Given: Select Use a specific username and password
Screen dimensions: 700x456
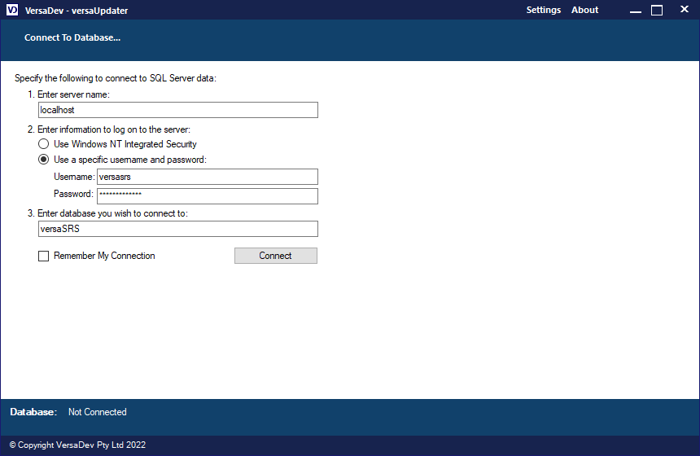Looking at the screenshot, I should [x=44, y=160].
